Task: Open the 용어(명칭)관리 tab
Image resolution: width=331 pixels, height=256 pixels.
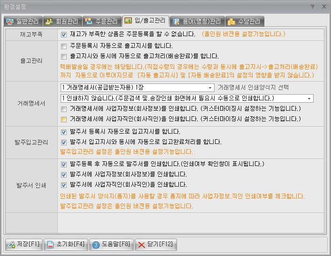Action: pos(197,21)
